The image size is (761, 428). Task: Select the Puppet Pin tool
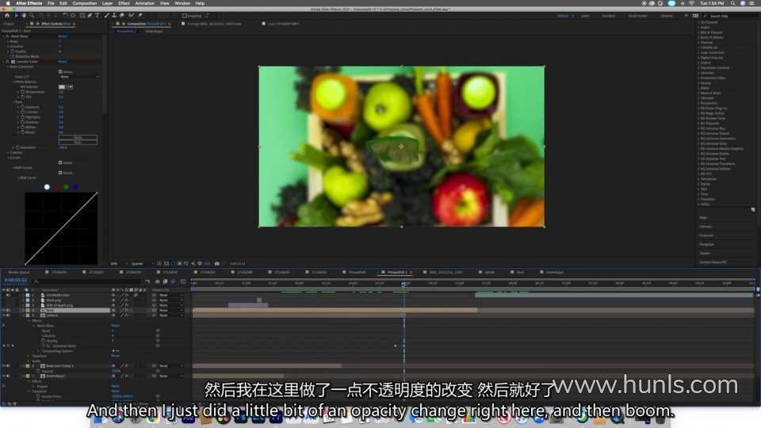tap(140, 16)
